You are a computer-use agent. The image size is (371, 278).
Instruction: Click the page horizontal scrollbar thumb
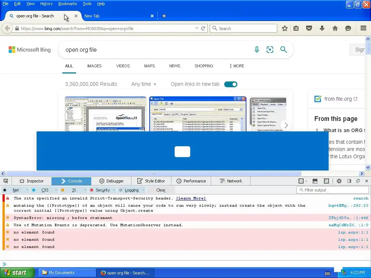point(154,173)
